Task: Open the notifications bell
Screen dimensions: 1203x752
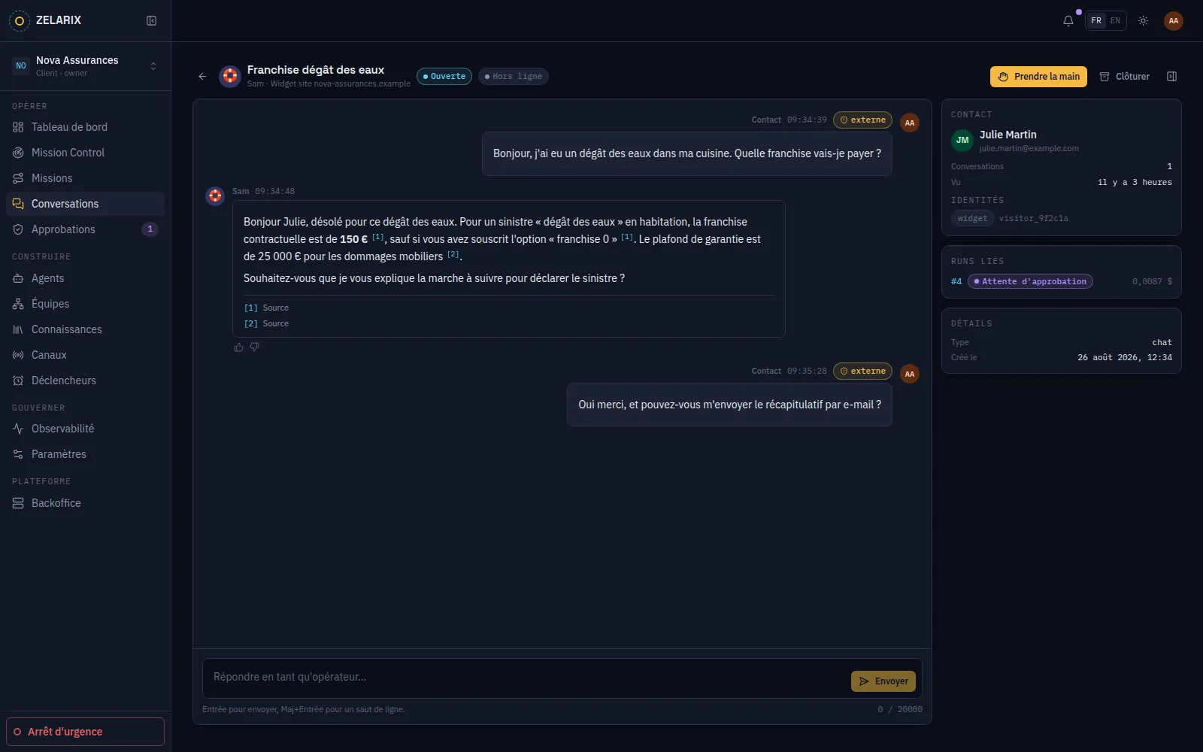Action: click(1068, 21)
